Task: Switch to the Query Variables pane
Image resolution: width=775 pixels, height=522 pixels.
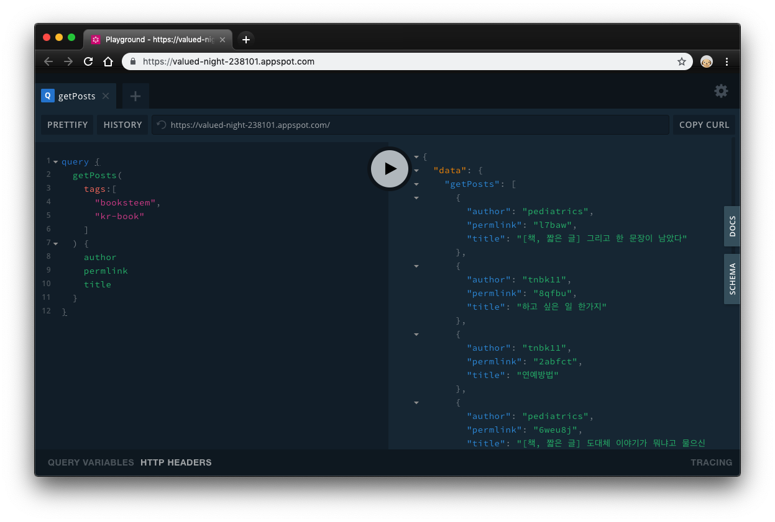Action: click(91, 462)
